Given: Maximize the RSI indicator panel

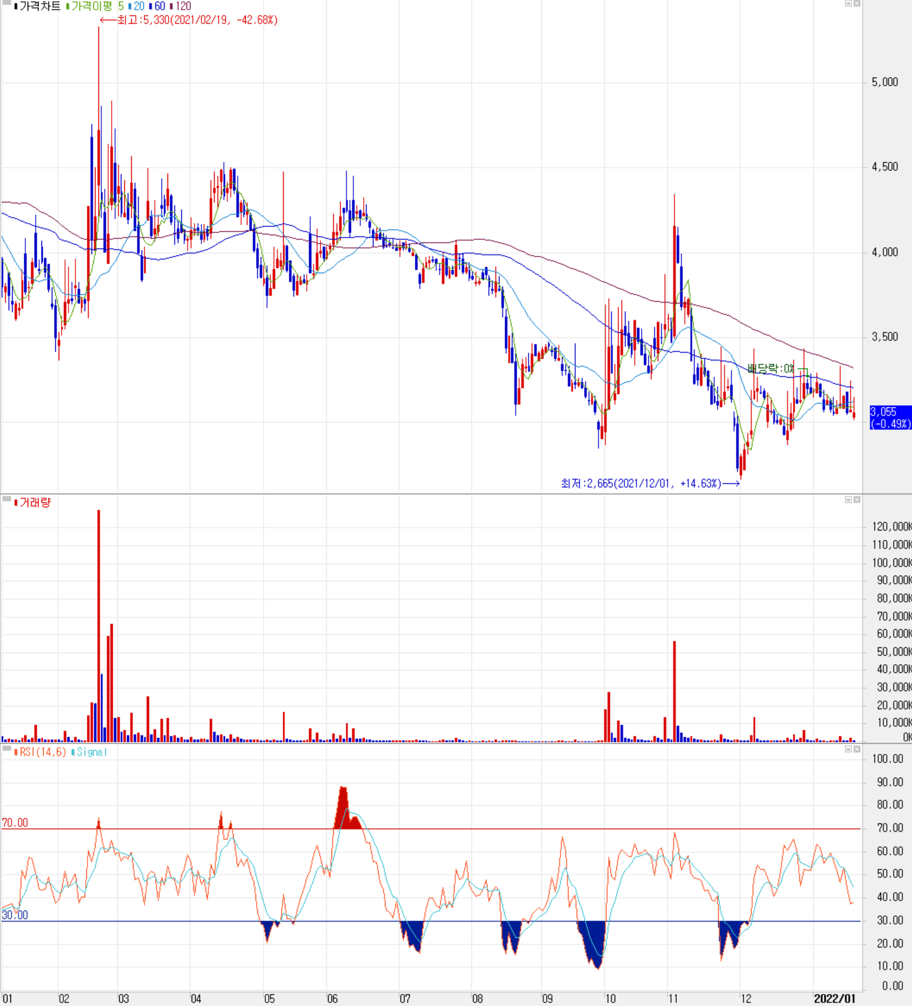Looking at the screenshot, I should point(848,749).
